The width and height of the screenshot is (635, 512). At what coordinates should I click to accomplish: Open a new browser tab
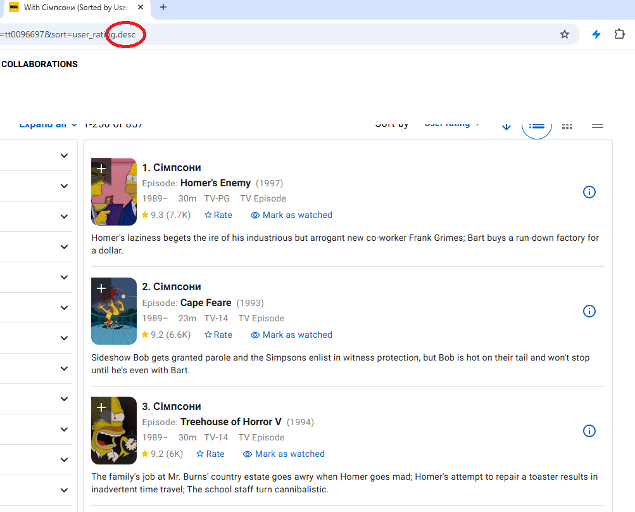[x=163, y=7]
